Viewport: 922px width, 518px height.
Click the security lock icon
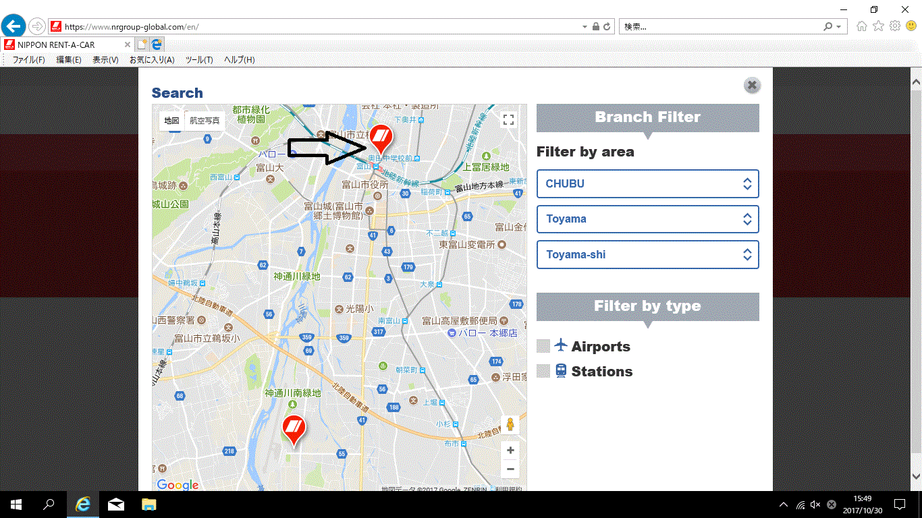(x=595, y=27)
